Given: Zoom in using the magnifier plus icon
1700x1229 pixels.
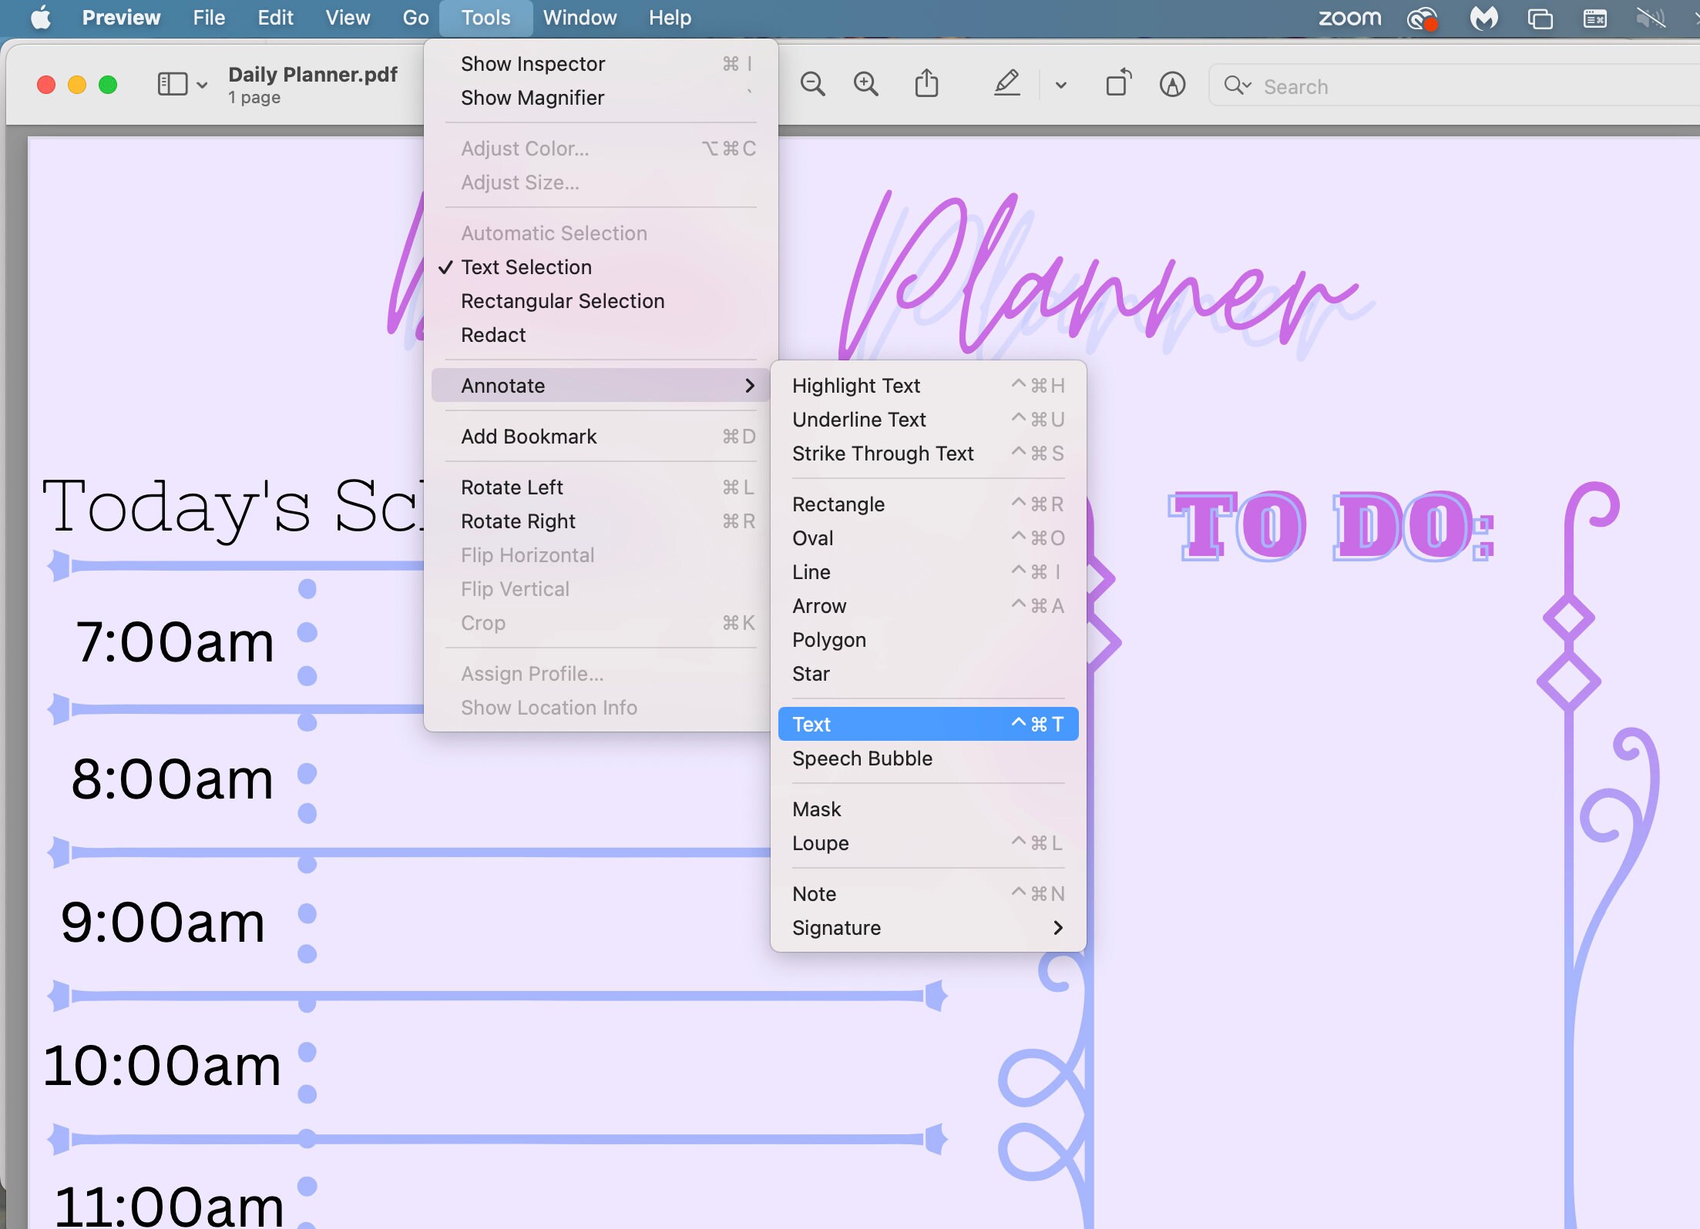Looking at the screenshot, I should [866, 85].
